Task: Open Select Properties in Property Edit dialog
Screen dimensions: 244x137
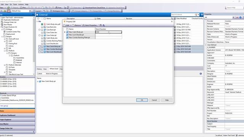Action: (90, 25)
